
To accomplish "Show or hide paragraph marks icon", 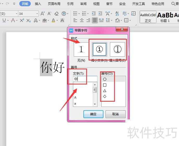I will click(x=125, y=14).
